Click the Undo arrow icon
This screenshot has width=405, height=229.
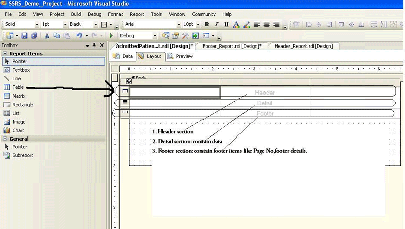(x=79, y=36)
